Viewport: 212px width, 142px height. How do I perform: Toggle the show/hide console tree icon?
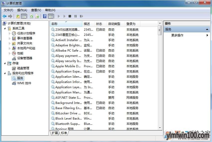point(24,16)
